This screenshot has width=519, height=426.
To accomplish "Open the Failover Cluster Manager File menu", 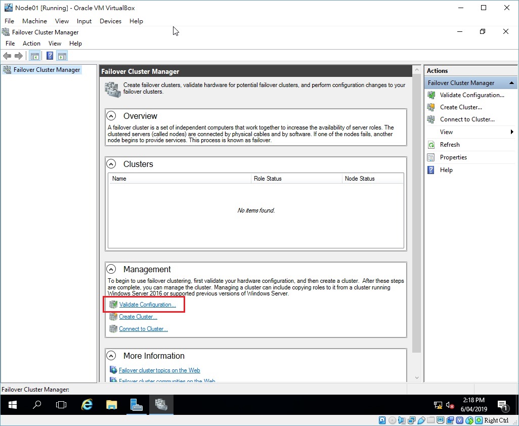I will (10, 44).
